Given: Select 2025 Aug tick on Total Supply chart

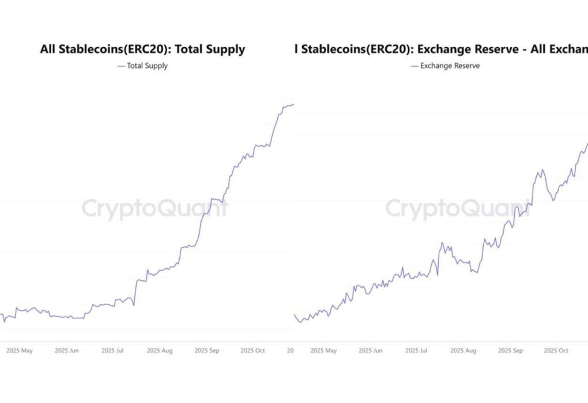Looking at the screenshot, I should 159,350.
